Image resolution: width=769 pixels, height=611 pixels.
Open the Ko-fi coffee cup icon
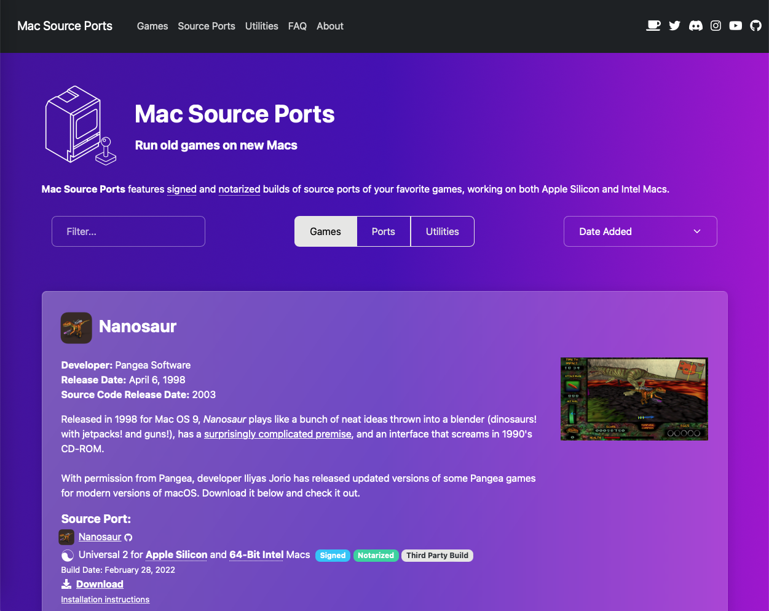653,26
